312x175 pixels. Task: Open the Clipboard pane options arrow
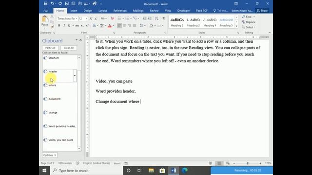click(77, 40)
